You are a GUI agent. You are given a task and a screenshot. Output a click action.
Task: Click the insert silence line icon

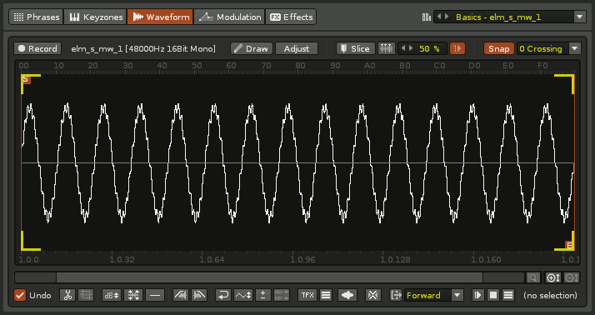tap(155, 295)
